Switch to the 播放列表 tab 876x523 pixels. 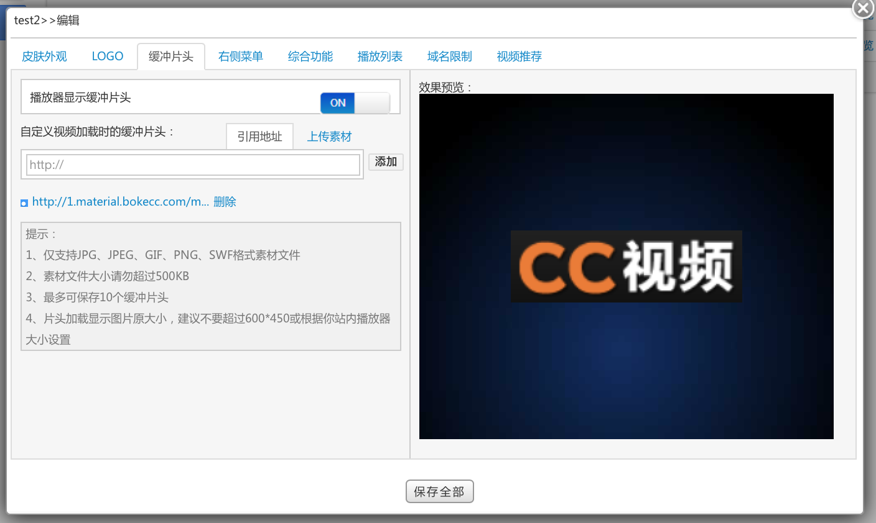380,57
